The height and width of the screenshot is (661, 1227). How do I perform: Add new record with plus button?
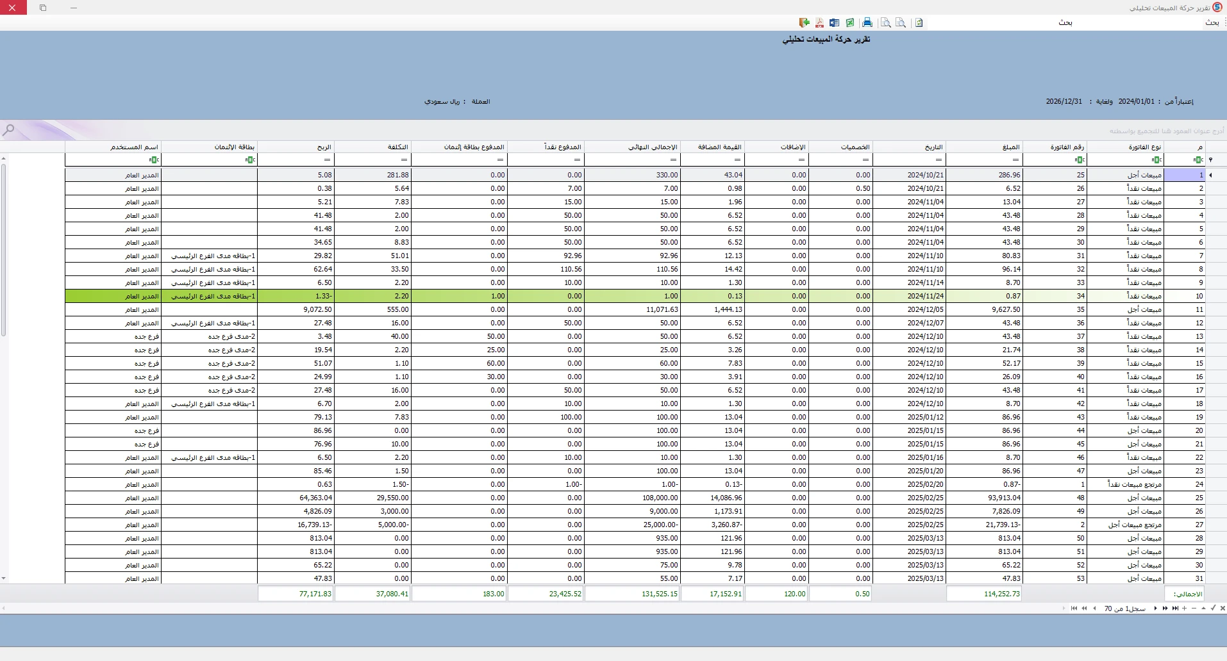coord(1185,608)
